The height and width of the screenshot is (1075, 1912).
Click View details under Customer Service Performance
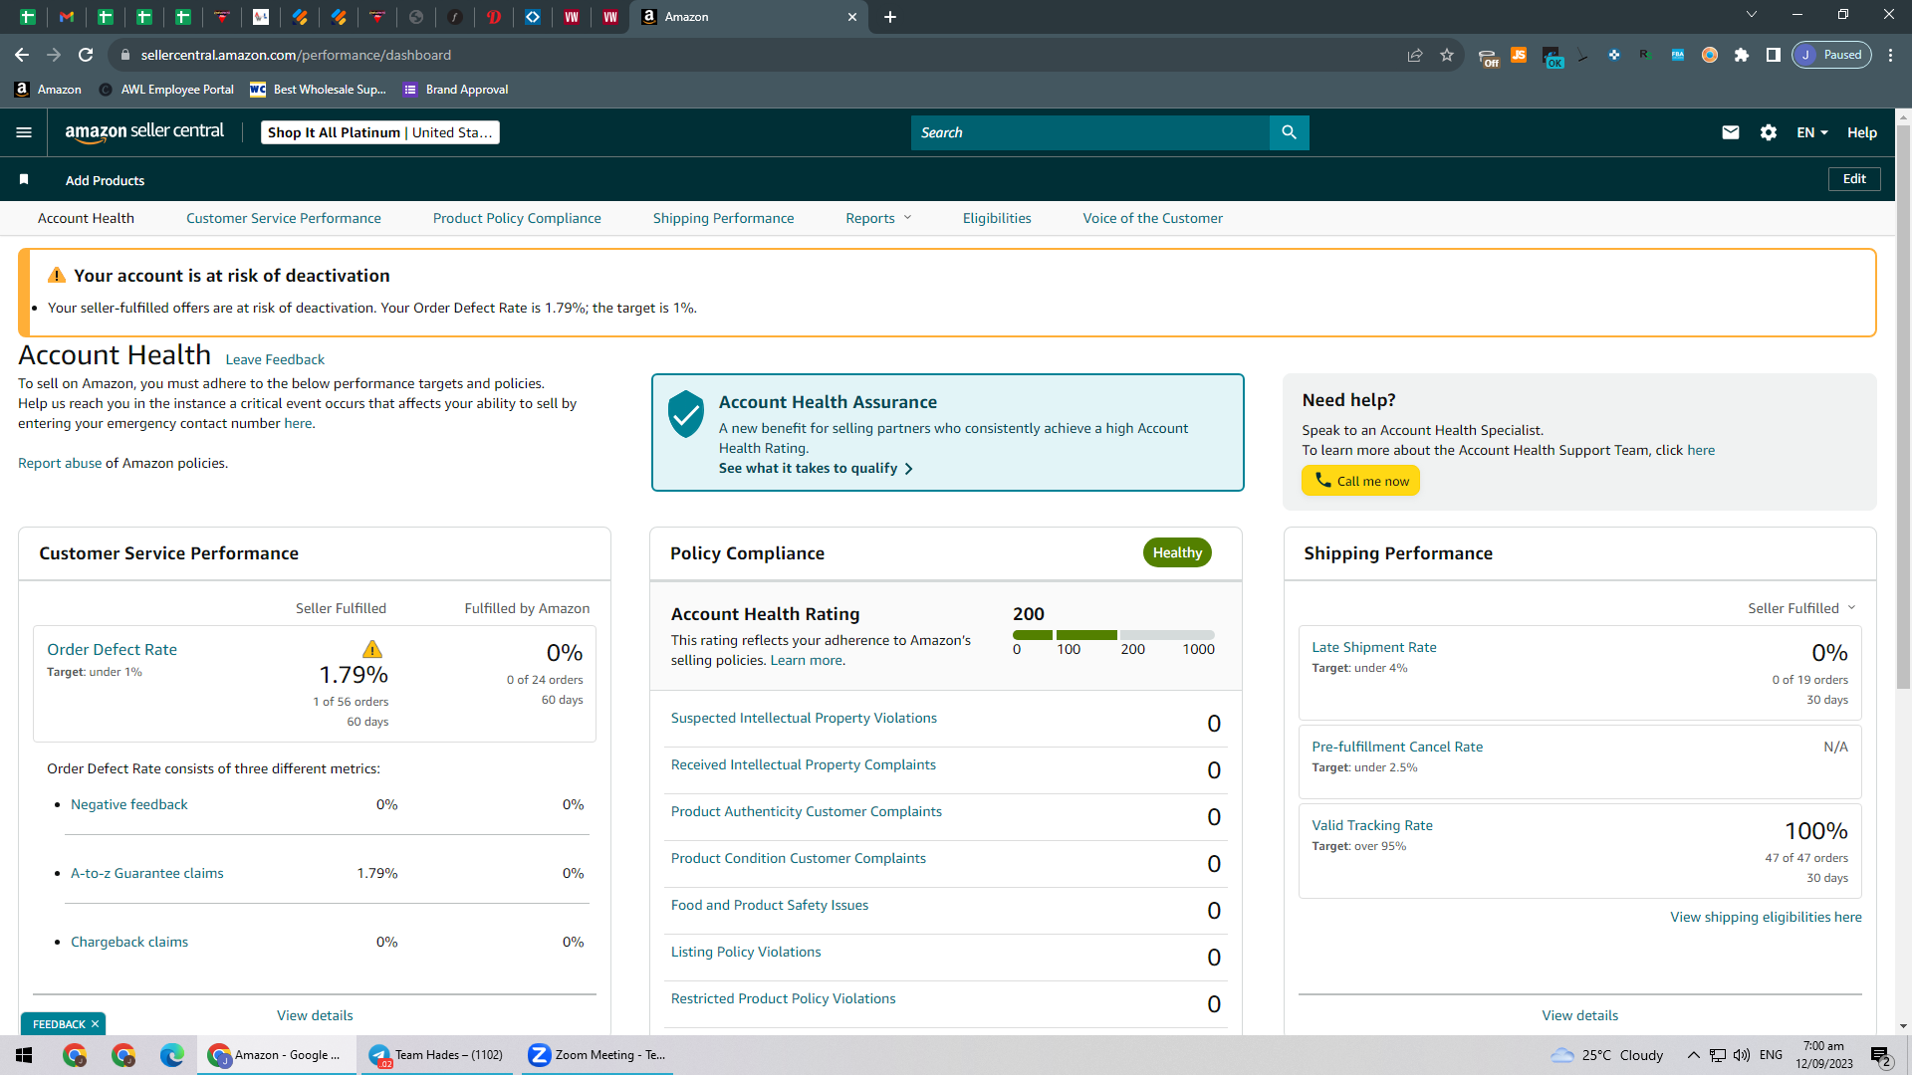(315, 1015)
